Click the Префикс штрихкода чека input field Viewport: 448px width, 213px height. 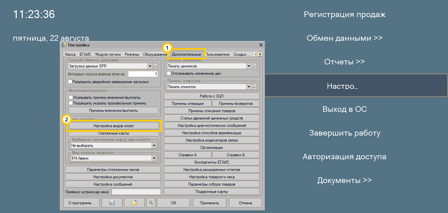click(x=136, y=192)
